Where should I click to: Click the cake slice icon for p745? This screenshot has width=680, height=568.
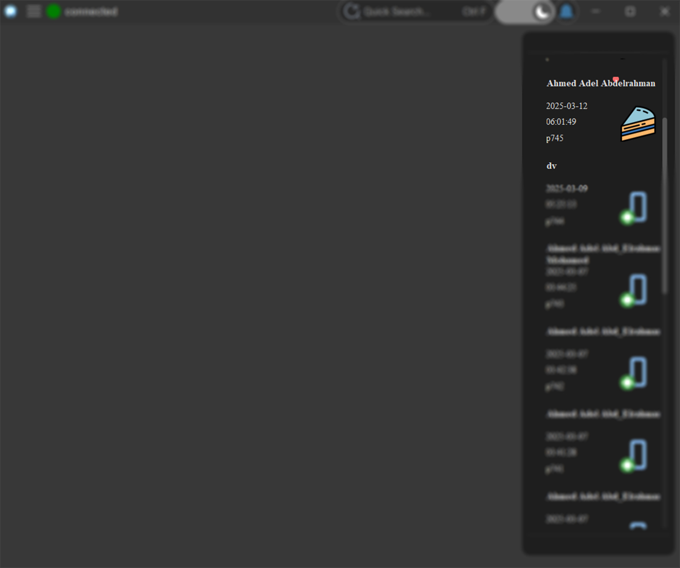click(638, 124)
